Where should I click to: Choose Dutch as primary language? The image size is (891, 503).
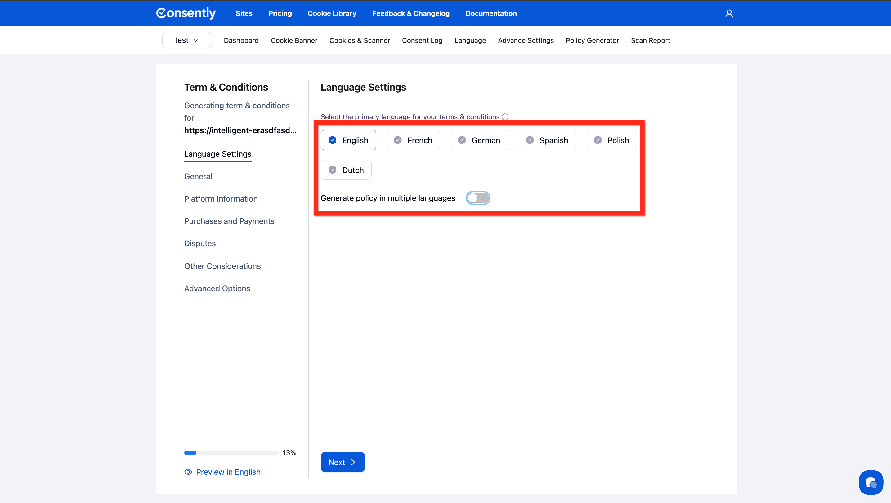[x=346, y=170]
